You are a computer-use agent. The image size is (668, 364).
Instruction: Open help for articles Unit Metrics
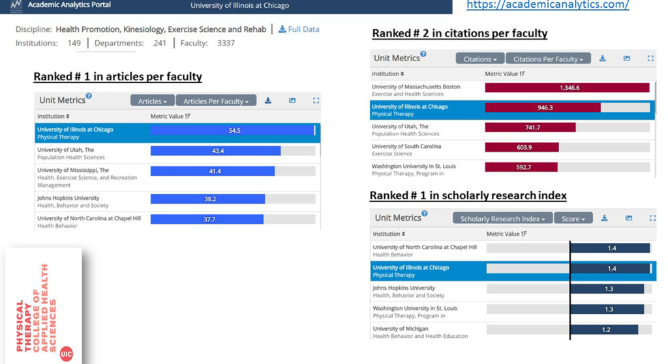click(x=89, y=96)
